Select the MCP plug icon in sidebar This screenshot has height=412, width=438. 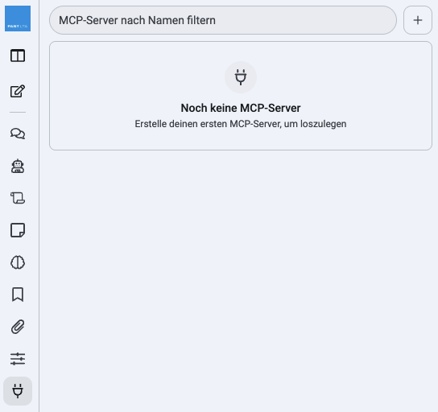pos(18,391)
